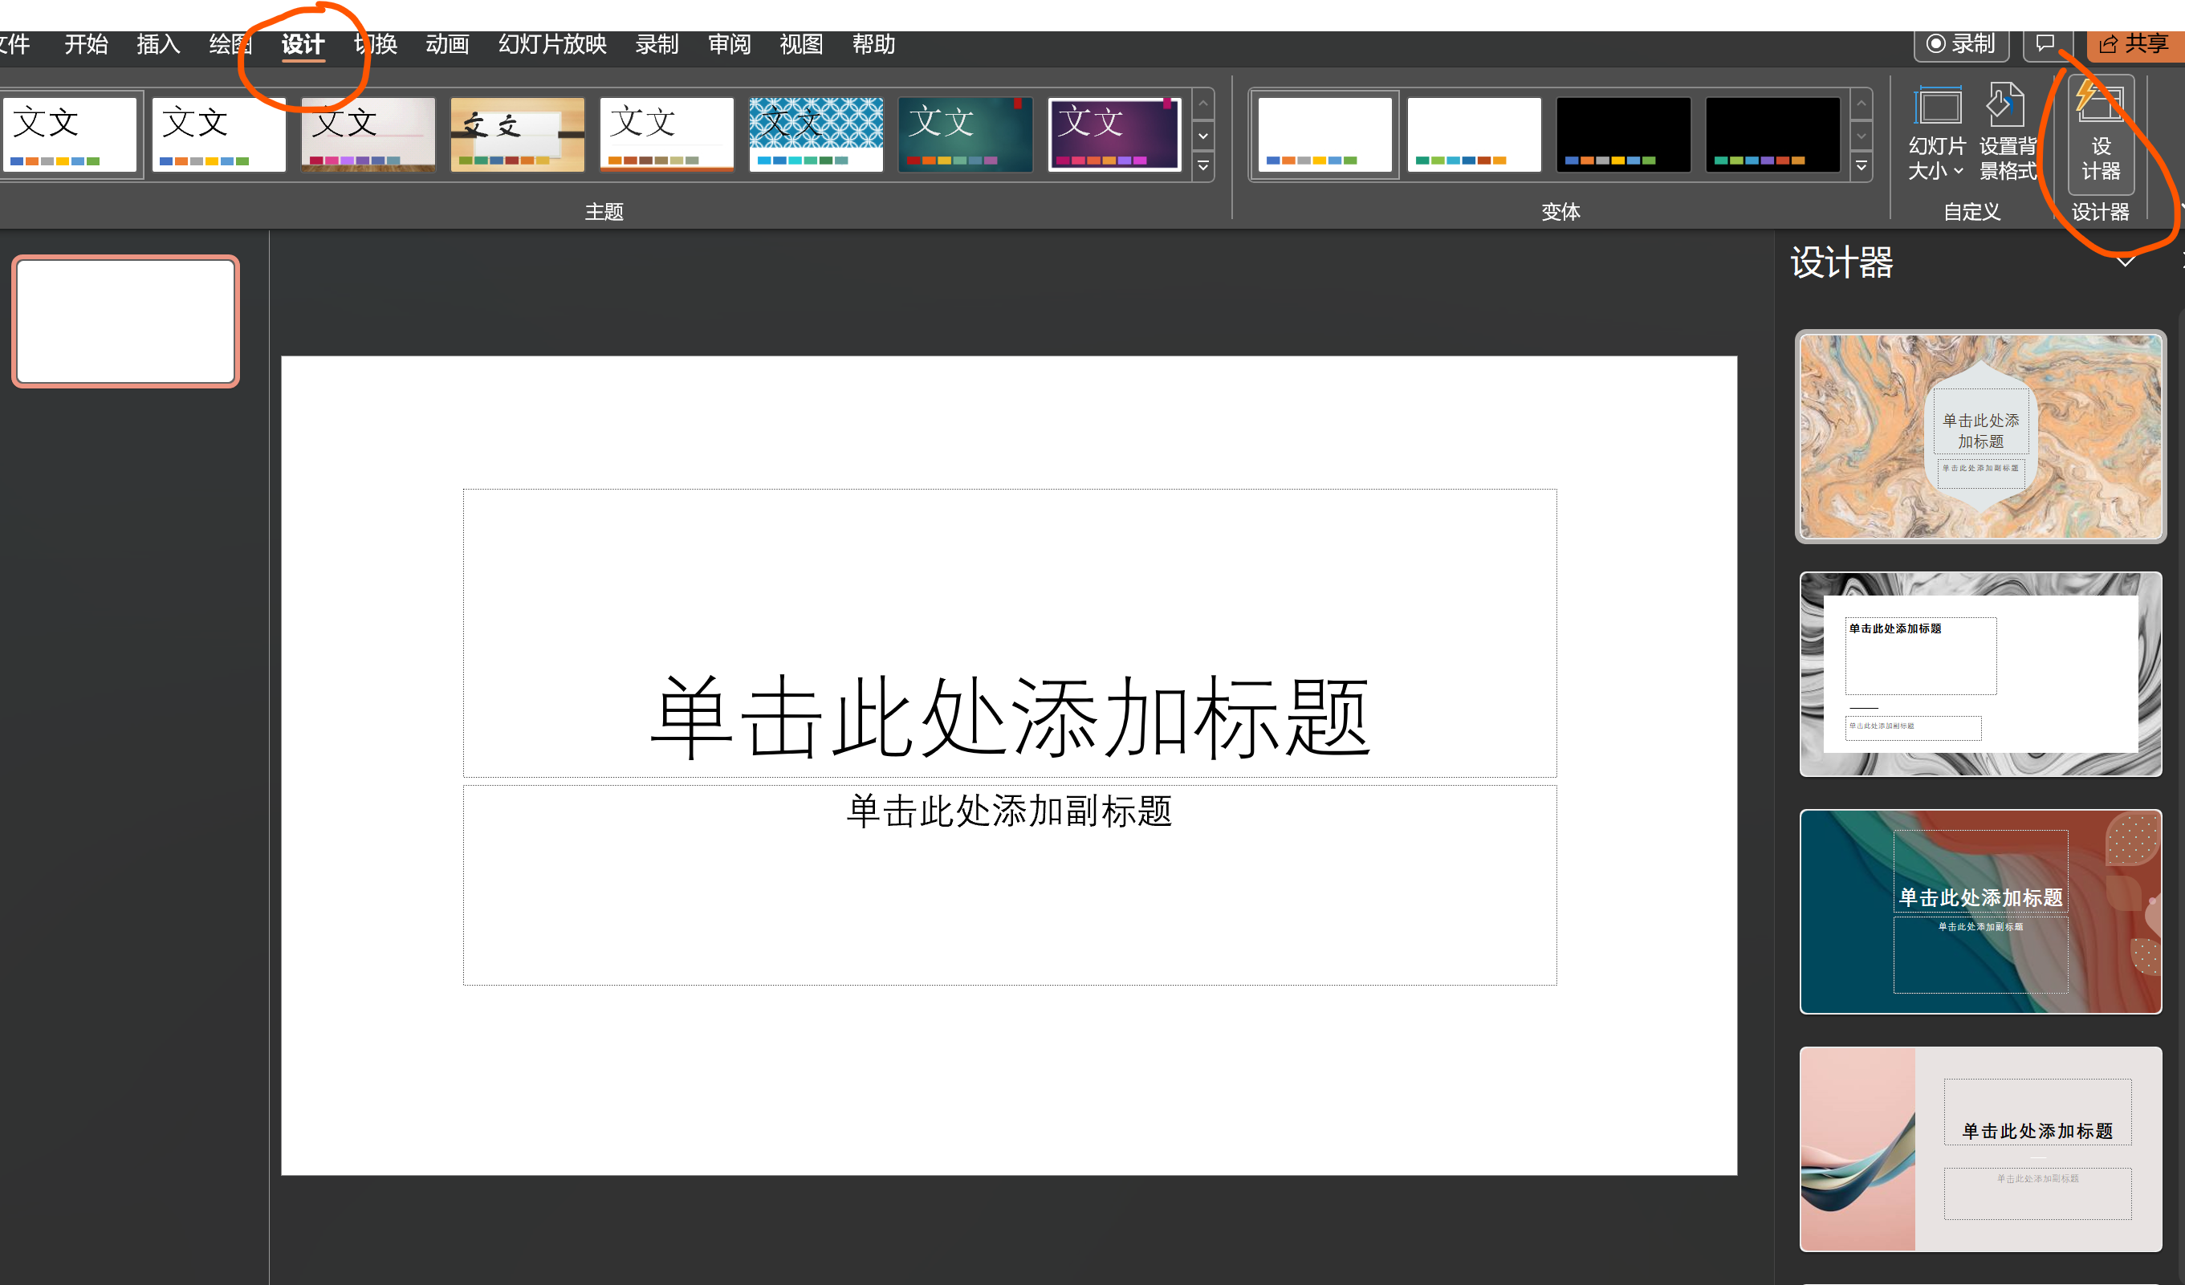Apply the teal and red wave designer idea

click(x=1980, y=911)
